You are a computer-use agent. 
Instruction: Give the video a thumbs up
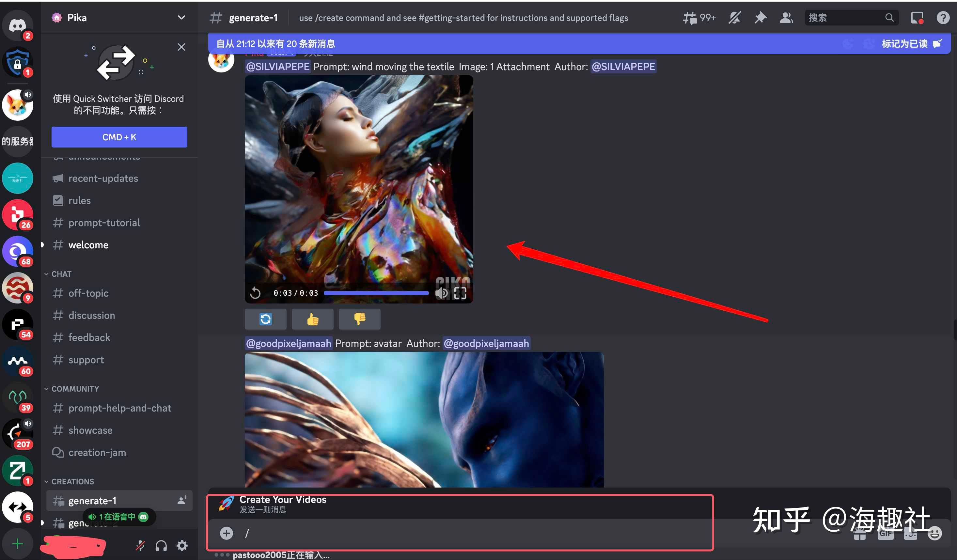[x=312, y=319]
